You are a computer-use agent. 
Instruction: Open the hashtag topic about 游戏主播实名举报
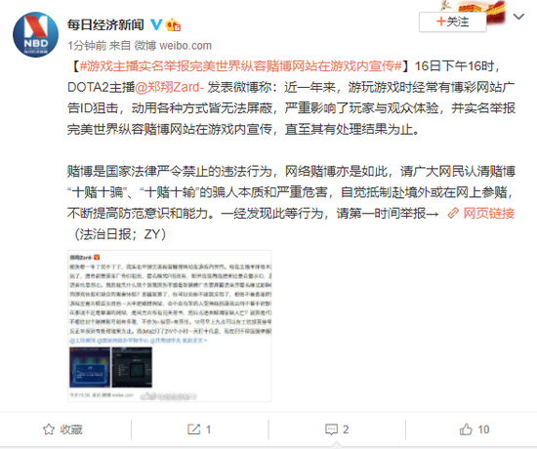click(240, 66)
